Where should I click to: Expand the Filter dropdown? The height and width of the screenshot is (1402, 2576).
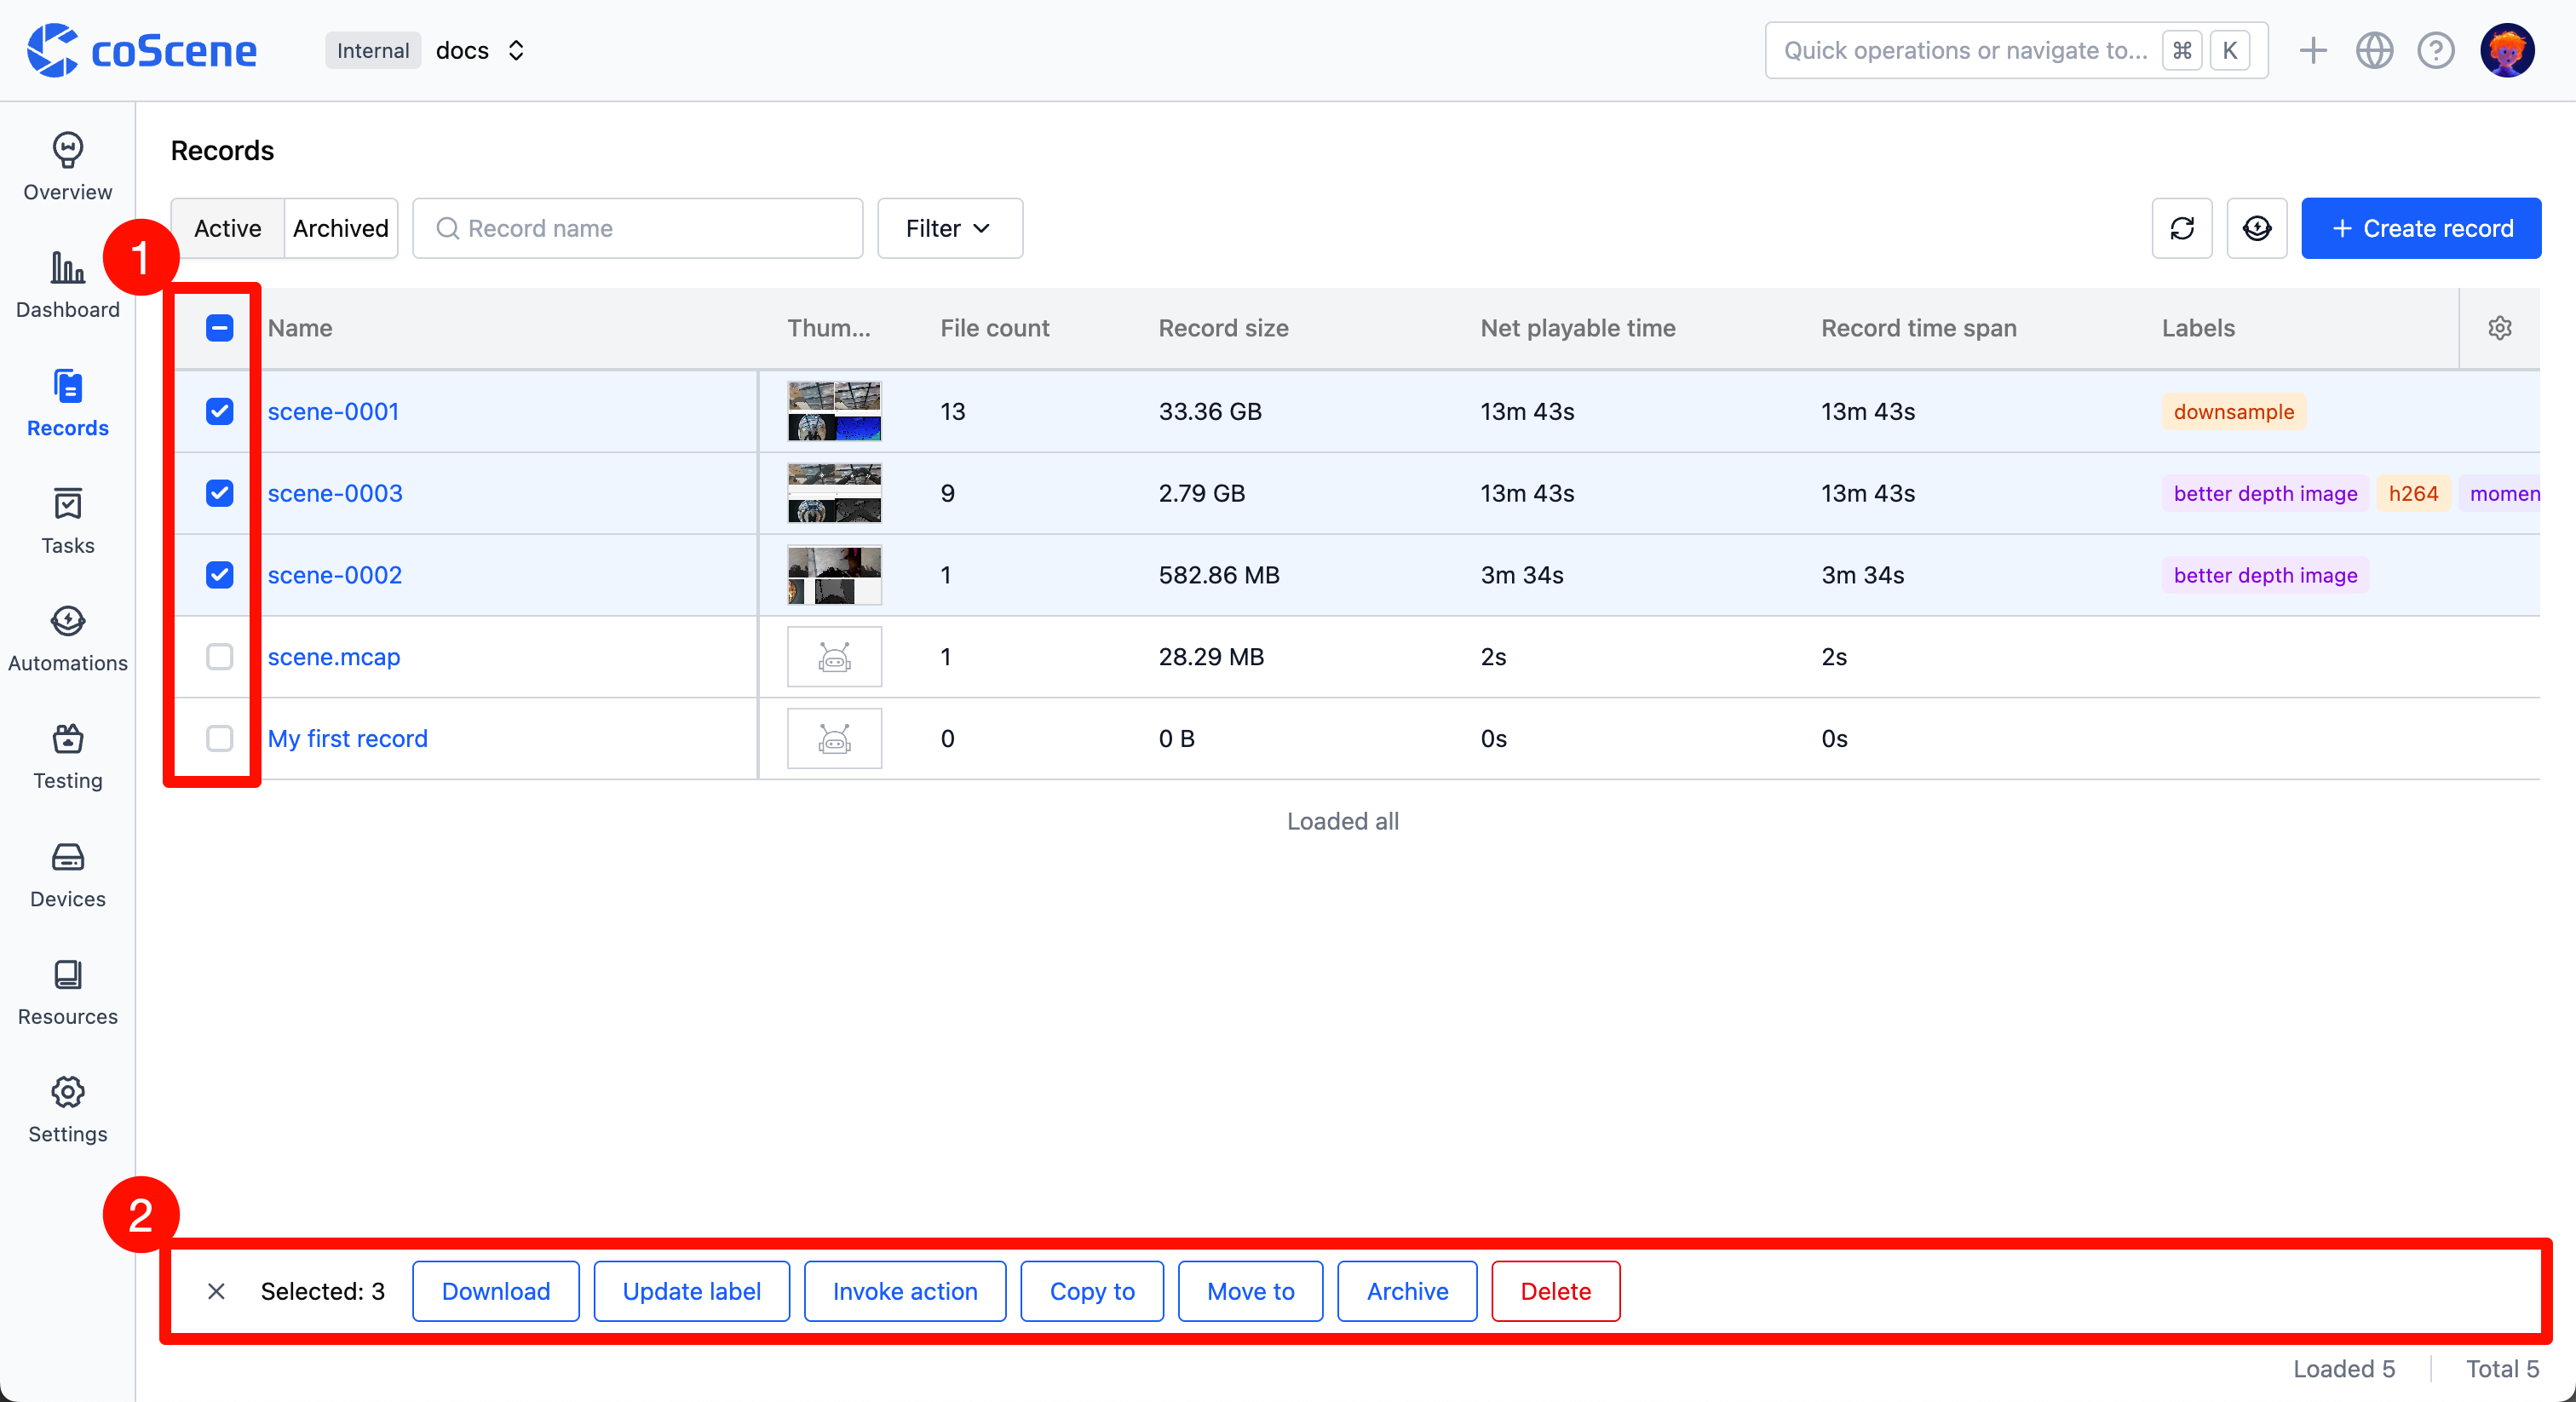(x=948, y=228)
